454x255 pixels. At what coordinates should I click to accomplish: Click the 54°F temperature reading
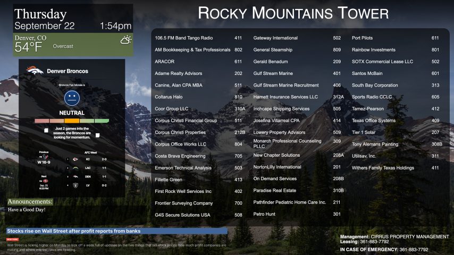click(x=29, y=48)
